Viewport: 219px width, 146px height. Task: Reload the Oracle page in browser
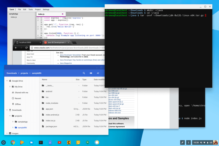tap(26, 48)
